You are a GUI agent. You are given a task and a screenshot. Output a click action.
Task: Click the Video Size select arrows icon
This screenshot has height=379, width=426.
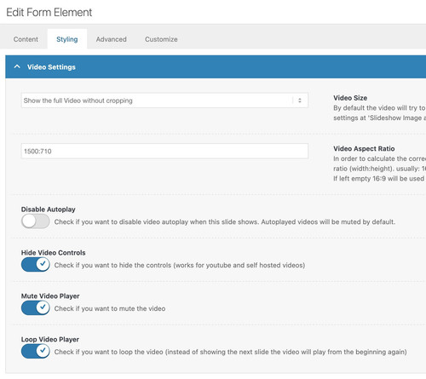tap(300, 100)
